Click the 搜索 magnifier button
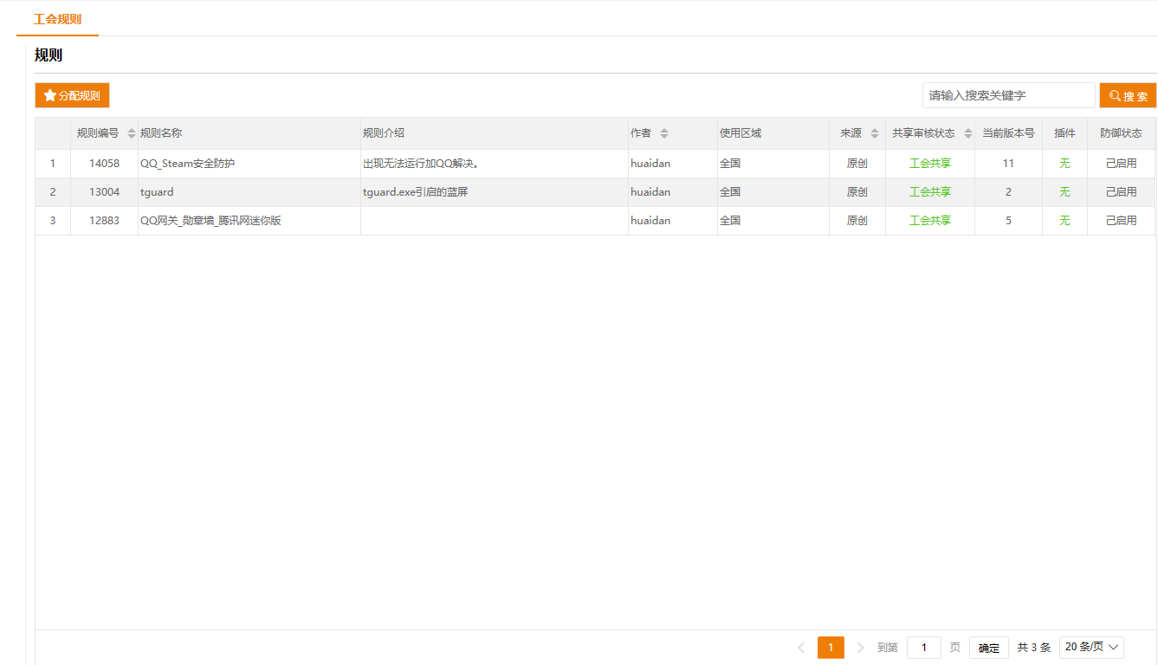 coord(1128,96)
